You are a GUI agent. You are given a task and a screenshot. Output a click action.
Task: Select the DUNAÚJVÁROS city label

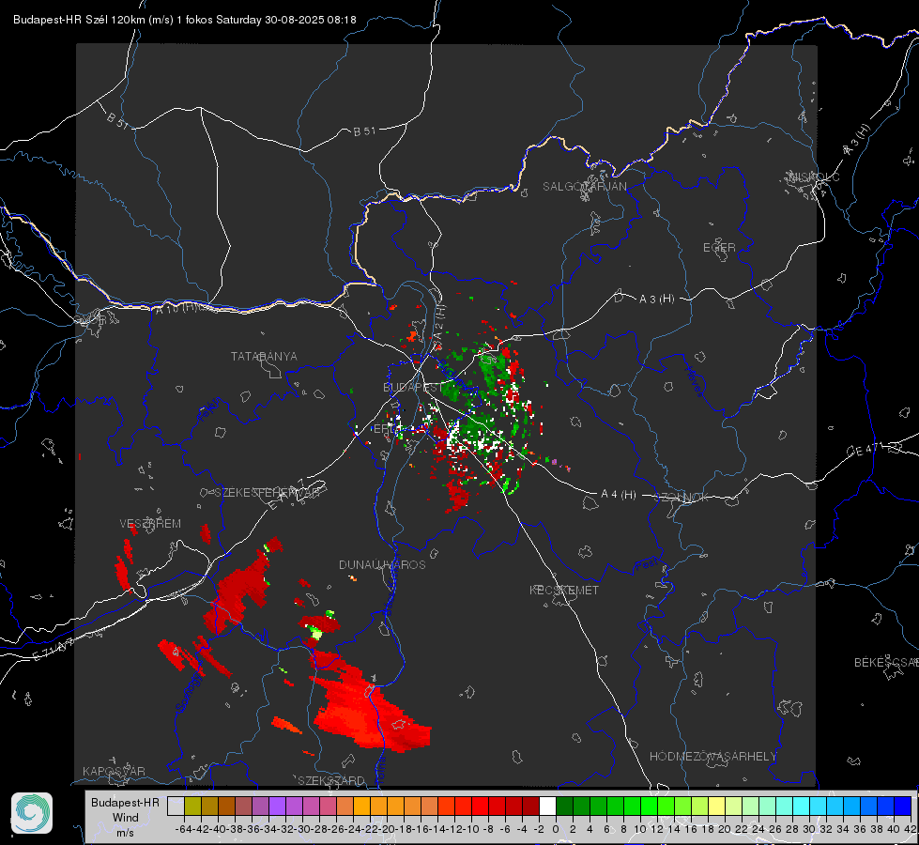[x=382, y=564]
